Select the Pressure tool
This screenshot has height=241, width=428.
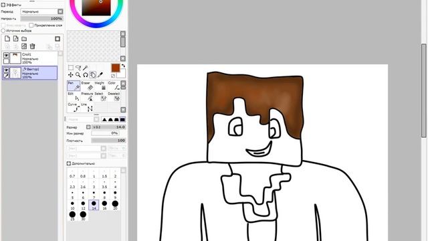[x=87, y=96]
